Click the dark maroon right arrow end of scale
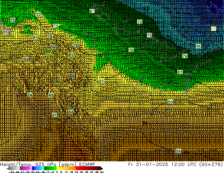Screen dimensions: 224x173 [102, 169]
